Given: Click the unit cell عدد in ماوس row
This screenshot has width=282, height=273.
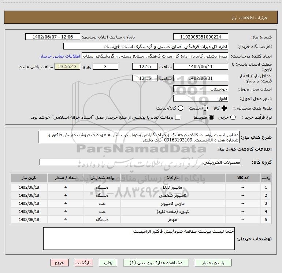Looking at the screenshot, I should [x=102, y=203].
